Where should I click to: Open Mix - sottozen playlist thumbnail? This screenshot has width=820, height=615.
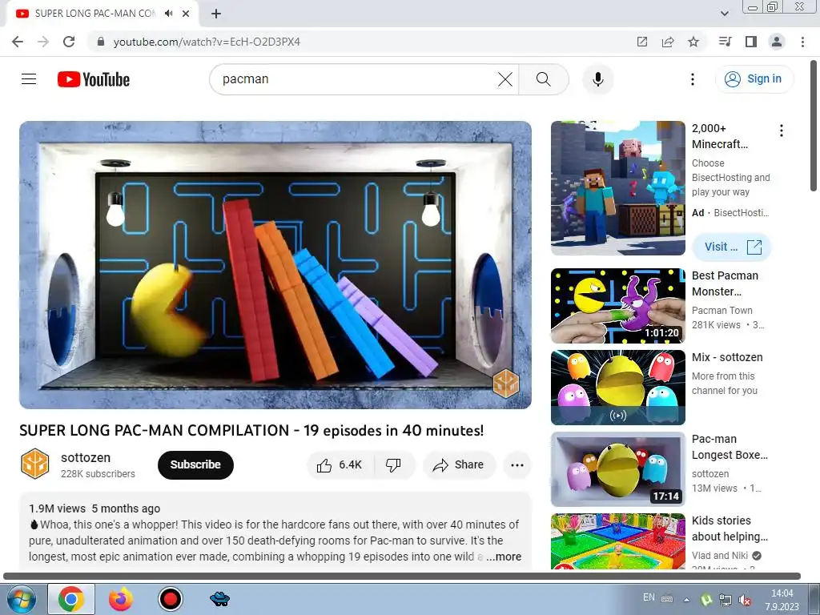(x=617, y=388)
